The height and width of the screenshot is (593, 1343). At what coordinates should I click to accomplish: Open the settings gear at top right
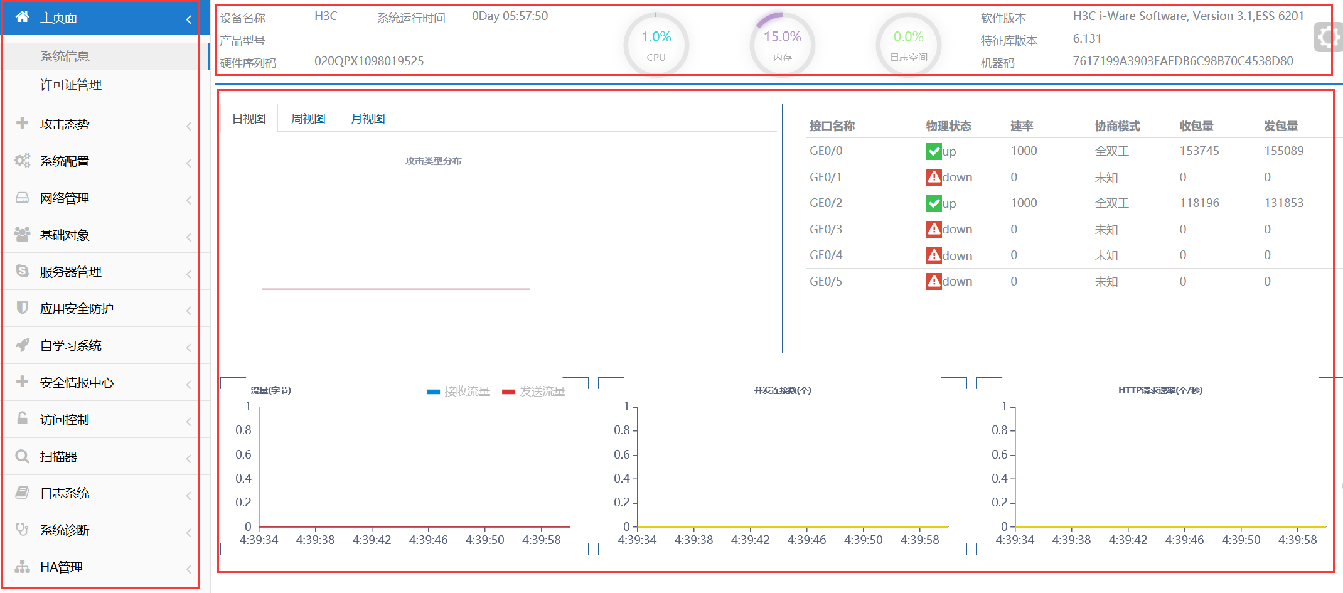(x=1328, y=38)
